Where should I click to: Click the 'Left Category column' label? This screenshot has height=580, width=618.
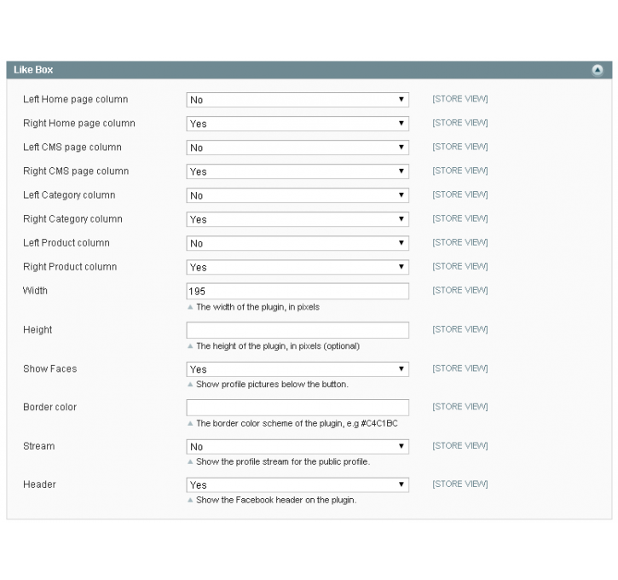69,195
